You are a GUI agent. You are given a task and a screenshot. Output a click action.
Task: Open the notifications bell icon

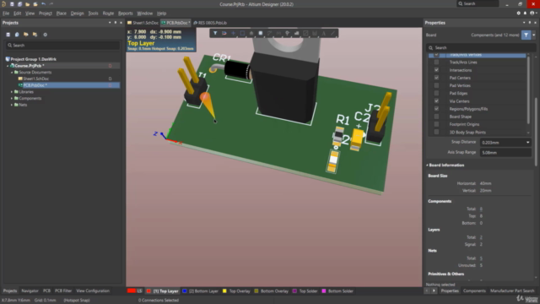(x=525, y=14)
